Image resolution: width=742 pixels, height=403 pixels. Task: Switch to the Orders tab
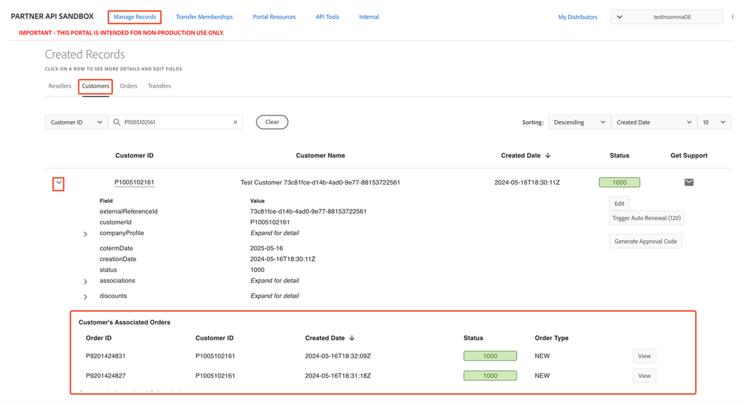[128, 86]
